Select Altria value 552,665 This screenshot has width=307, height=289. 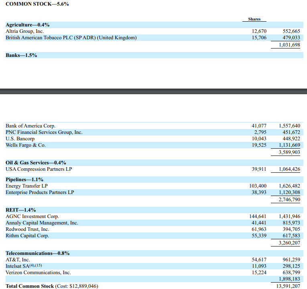point(291,31)
